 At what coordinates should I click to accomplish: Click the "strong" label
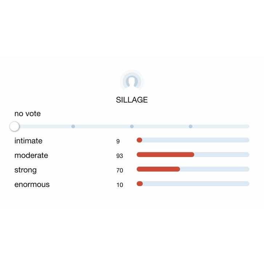pyautogui.click(x=25, y=170)
